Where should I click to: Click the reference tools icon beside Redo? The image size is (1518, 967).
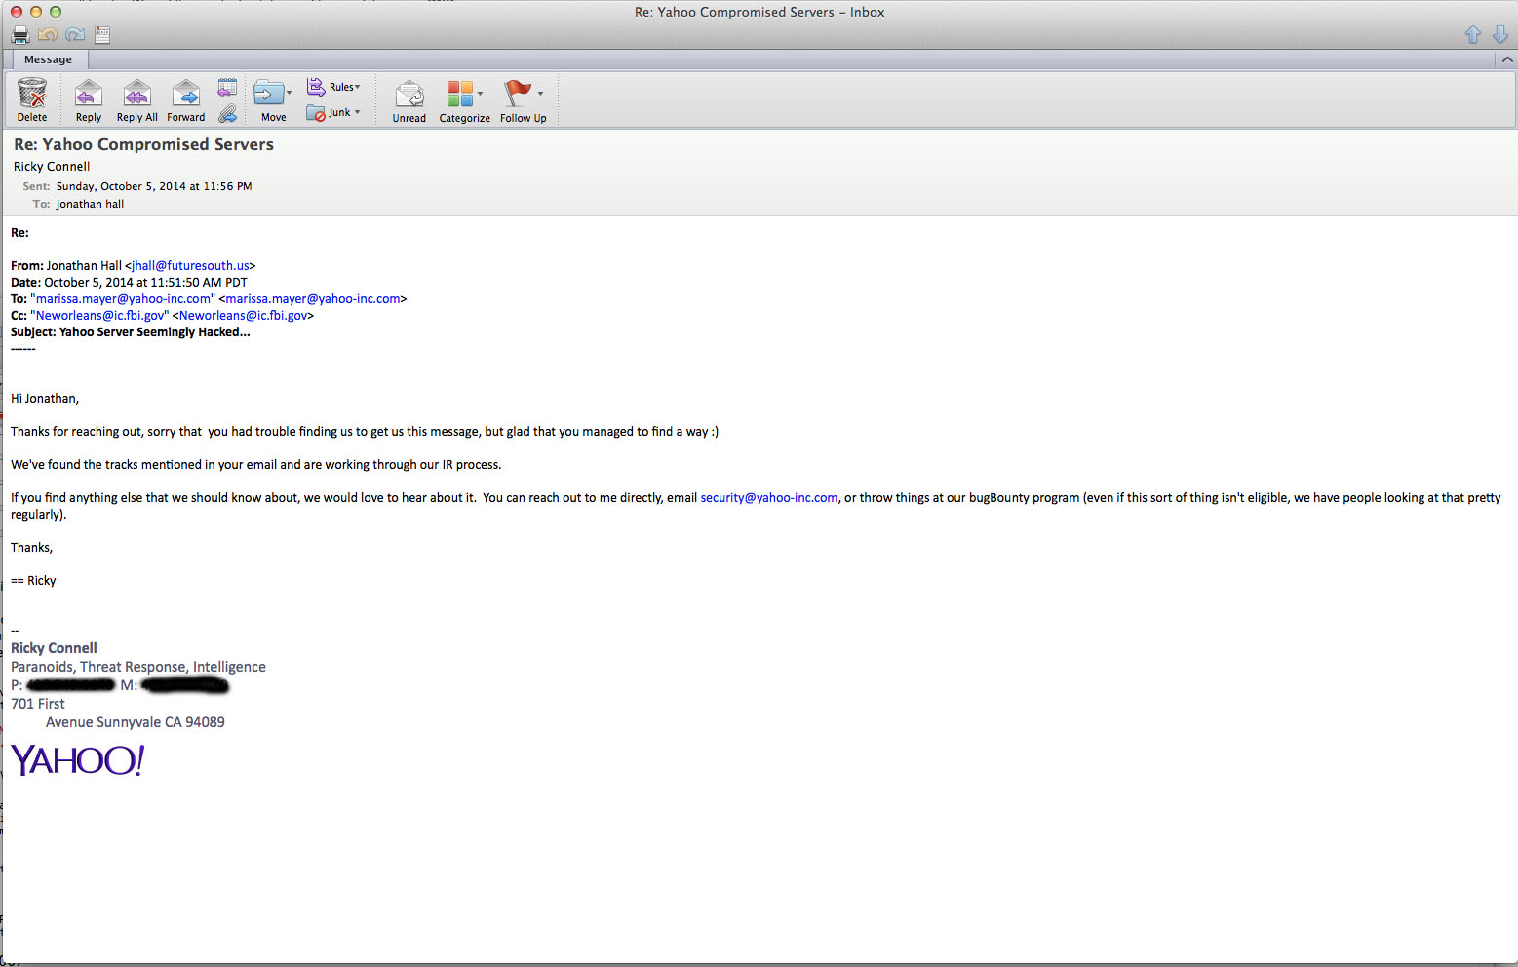tap(102, 35)
